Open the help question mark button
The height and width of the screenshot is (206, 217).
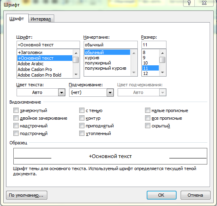[189, 3]
